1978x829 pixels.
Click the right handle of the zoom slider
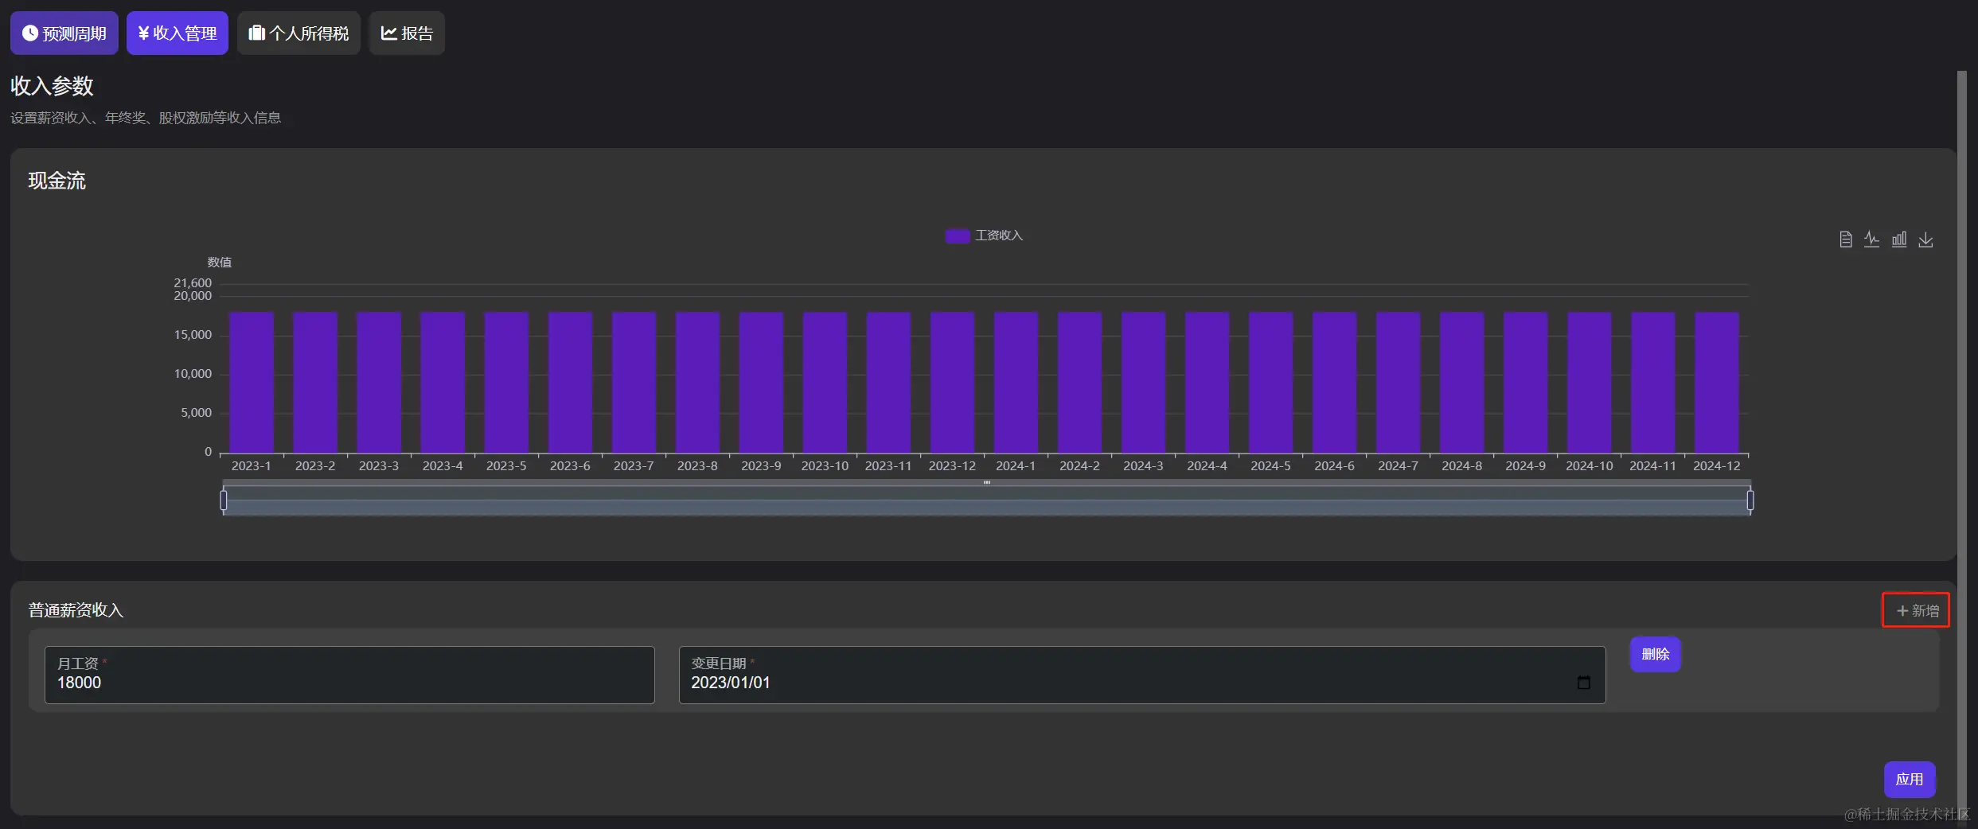tap(1750, 500)
